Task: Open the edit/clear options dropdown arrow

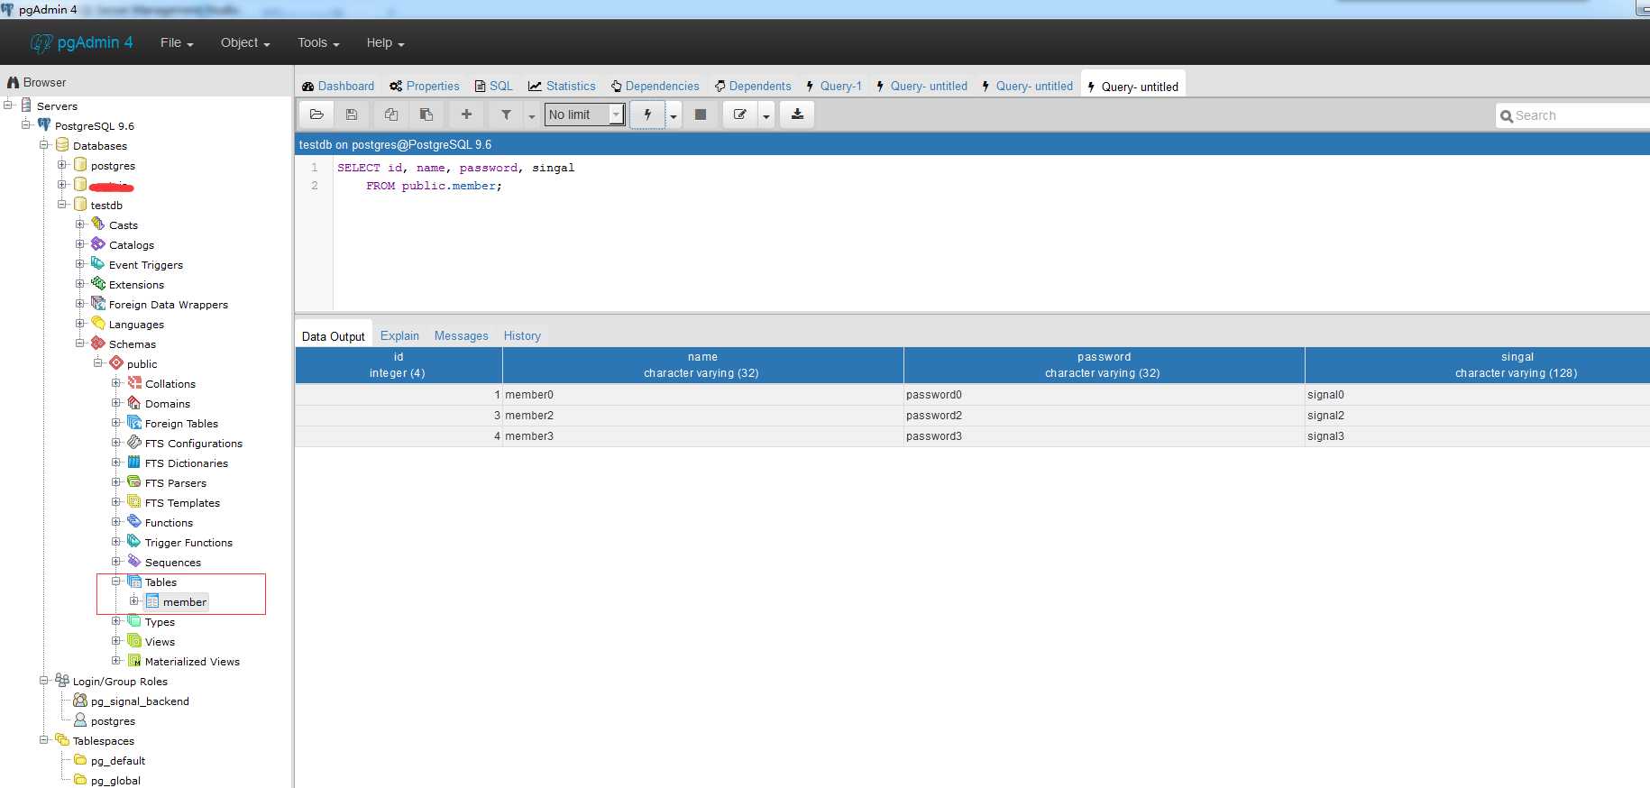Action: [x=766, y=115]
